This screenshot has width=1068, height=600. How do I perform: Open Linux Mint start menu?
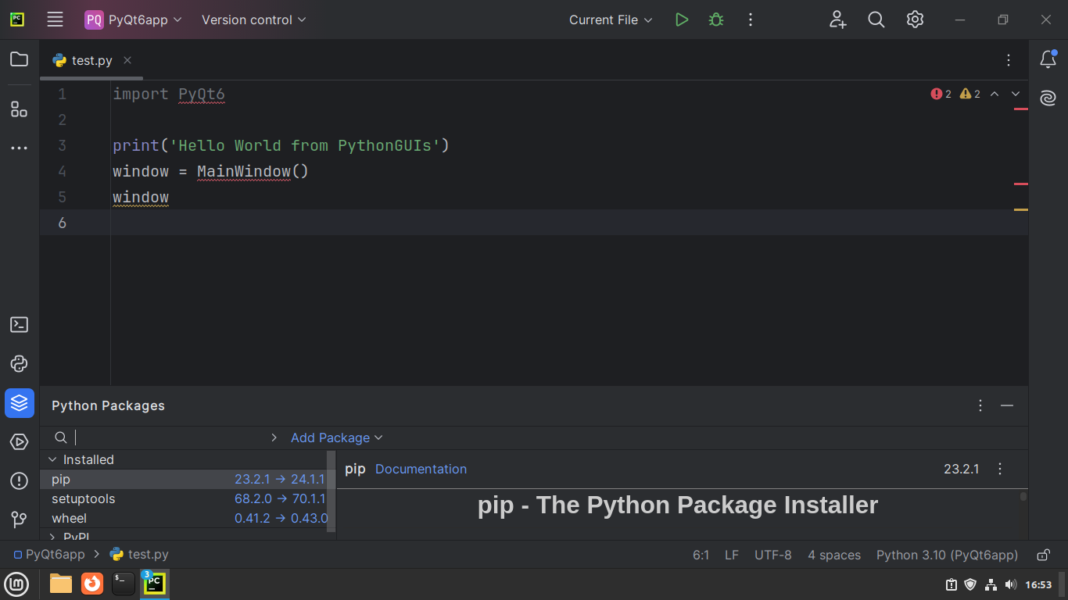(16, 584)
